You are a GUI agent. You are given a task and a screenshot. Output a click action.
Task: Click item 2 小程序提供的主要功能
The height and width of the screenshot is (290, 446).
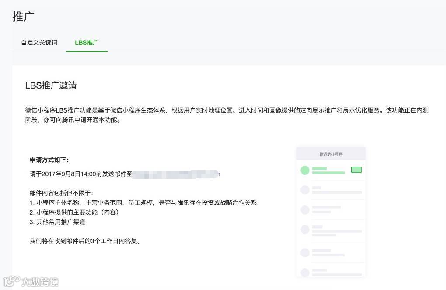(x=74, y=212)
